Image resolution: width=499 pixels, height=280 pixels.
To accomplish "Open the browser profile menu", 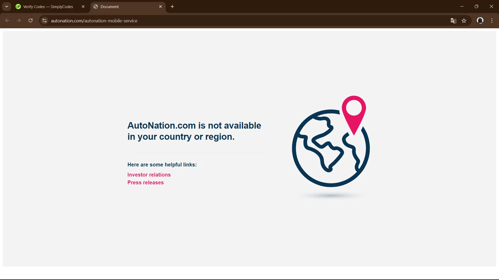I will click(480, 21).
